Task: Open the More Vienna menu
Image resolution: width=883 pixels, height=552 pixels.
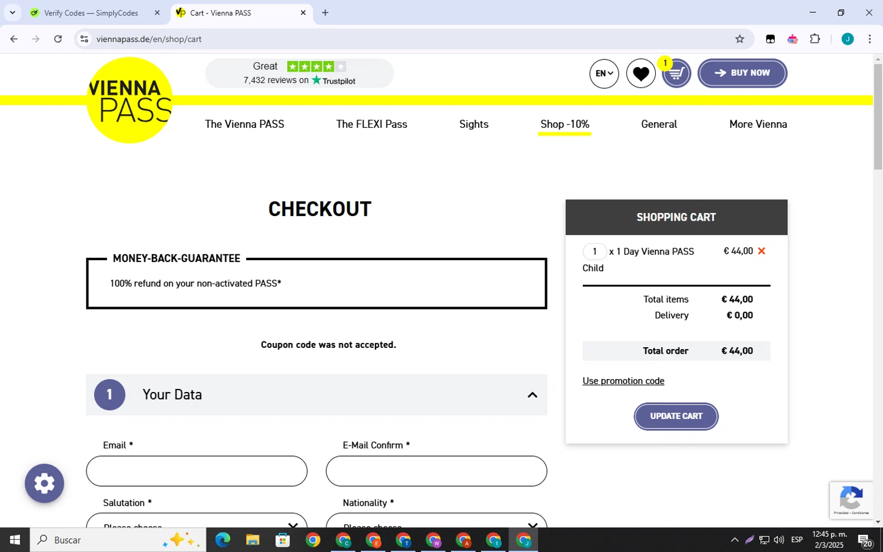Action: tap(758, 124)
